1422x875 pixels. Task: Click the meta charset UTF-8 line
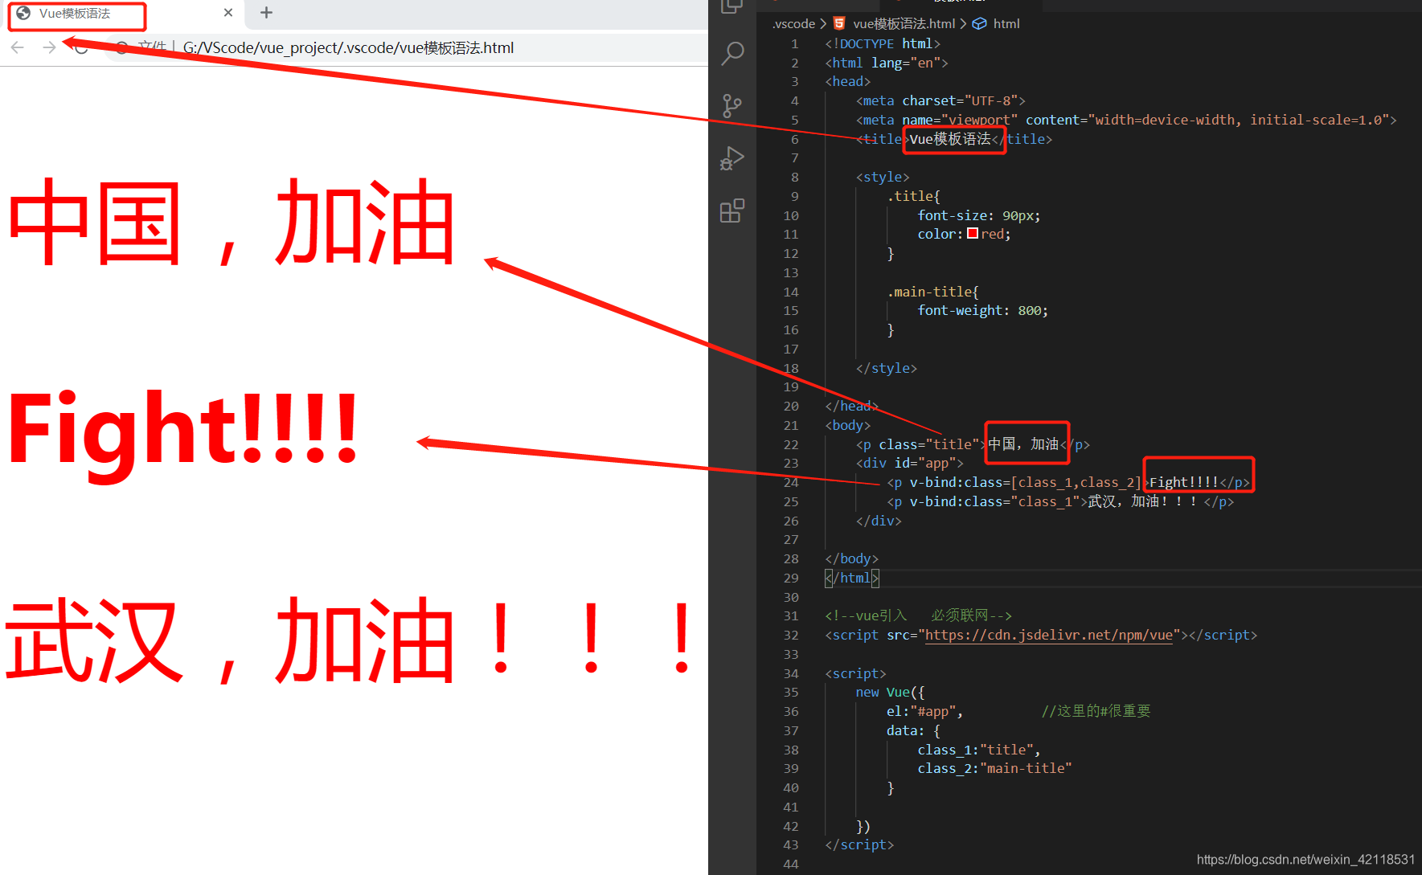click(940, 101)
